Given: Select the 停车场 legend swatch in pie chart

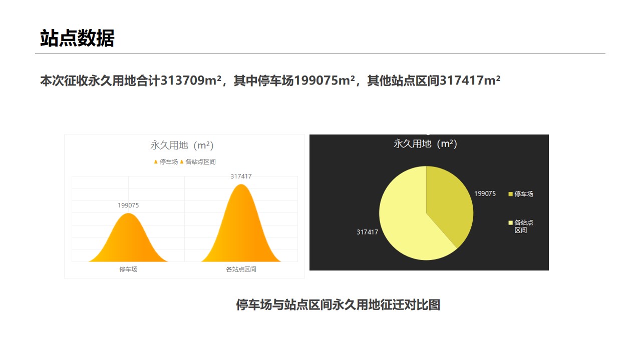Looking at the screenshot, I should [511, 194].
